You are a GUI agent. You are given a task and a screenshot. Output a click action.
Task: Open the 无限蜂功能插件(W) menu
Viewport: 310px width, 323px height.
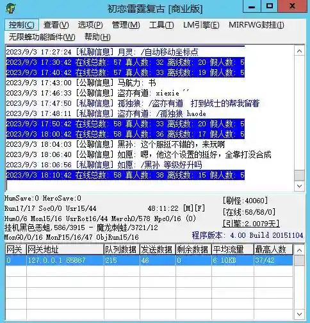(x=42, y=37)
